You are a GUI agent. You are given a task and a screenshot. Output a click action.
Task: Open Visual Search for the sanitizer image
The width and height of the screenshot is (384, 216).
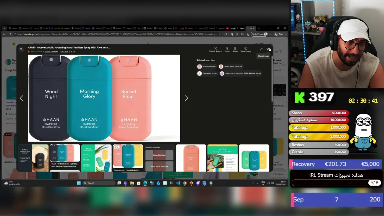[215, 49]
